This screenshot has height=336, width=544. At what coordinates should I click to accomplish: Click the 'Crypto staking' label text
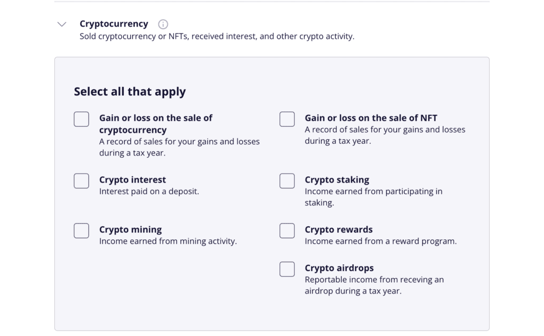tap(337, 180)
